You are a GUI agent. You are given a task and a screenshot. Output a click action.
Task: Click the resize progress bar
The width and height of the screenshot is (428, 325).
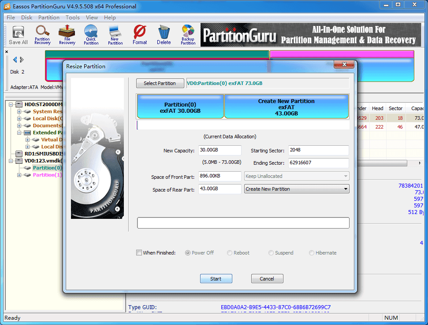tap(243, 223)
